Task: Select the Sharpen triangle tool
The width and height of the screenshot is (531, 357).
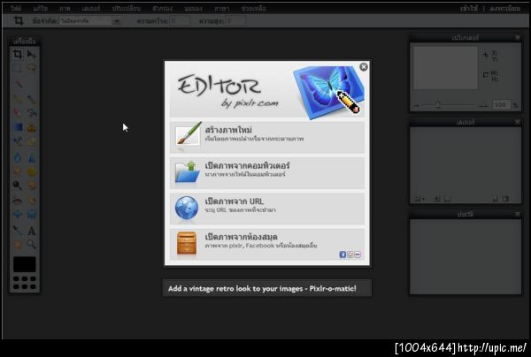Action: click(x=32, y=157)
